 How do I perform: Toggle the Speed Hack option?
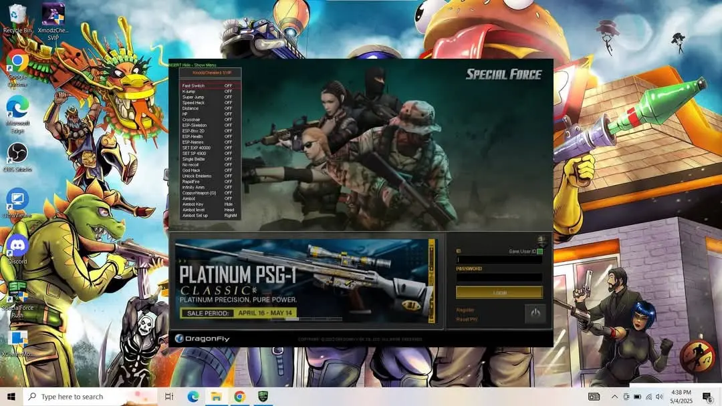click(x=210, y=103)
